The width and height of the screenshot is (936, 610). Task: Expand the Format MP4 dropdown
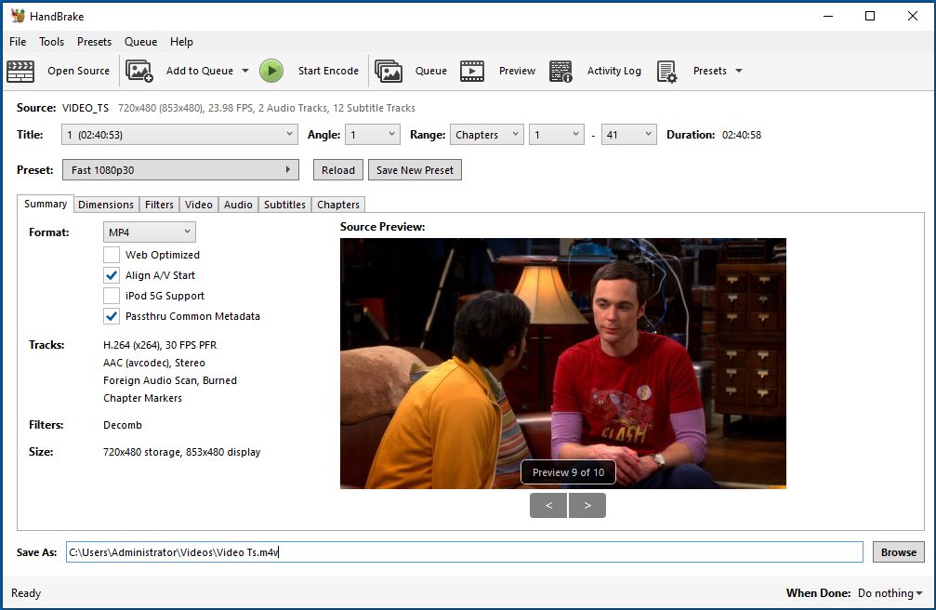click(150, 232)
